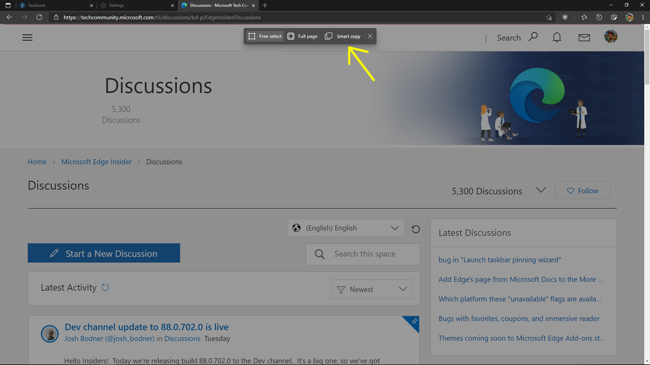Open the Favorites list toolbar icon
The width and height of the screenshot is (650, 365).
584,18
